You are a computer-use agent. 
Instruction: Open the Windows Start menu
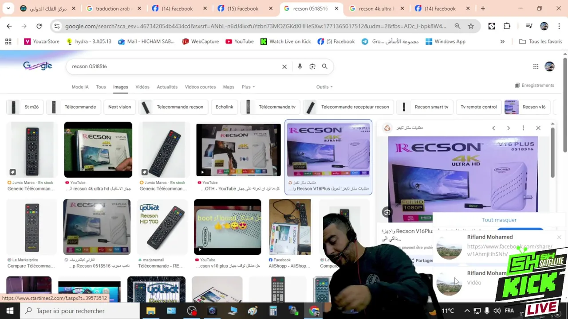10,311
